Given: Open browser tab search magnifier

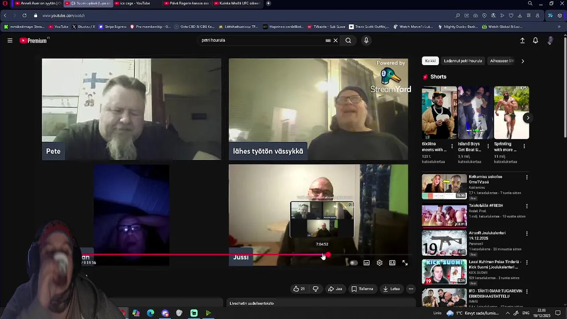Looking at the screenshot, I should coord(530,3).
